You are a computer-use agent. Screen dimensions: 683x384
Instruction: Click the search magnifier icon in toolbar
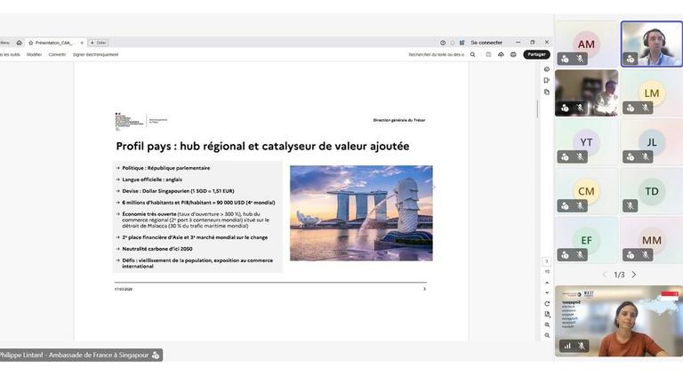472,54
